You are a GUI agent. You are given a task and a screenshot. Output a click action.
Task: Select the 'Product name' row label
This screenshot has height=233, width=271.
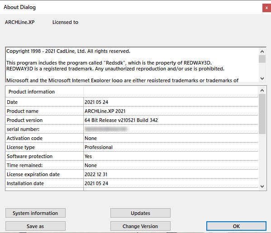point(23,111)
